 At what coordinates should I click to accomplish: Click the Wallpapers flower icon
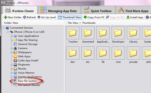tap(15, 52)
